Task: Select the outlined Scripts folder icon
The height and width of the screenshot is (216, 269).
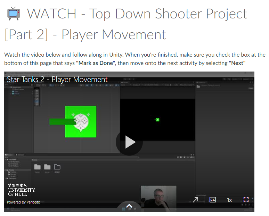Action: click(57, 167)
